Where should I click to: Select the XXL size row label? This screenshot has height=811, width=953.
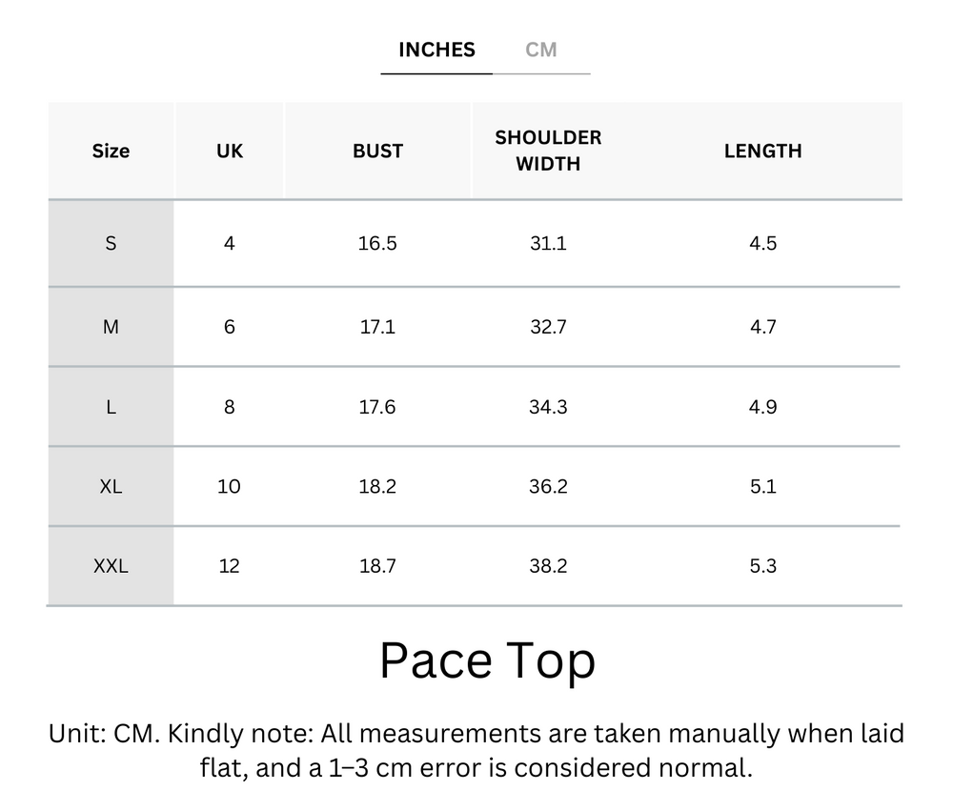(111, 566)
